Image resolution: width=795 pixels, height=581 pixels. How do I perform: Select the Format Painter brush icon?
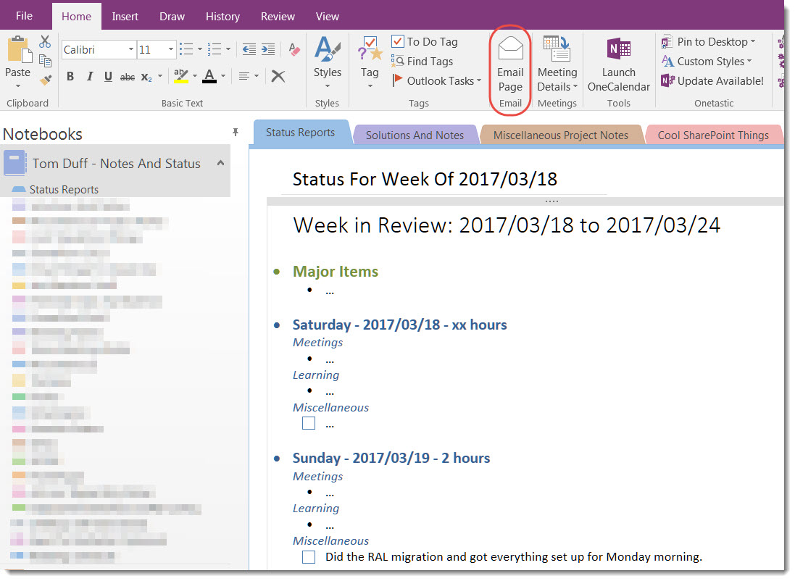click(x=45, y=79)
